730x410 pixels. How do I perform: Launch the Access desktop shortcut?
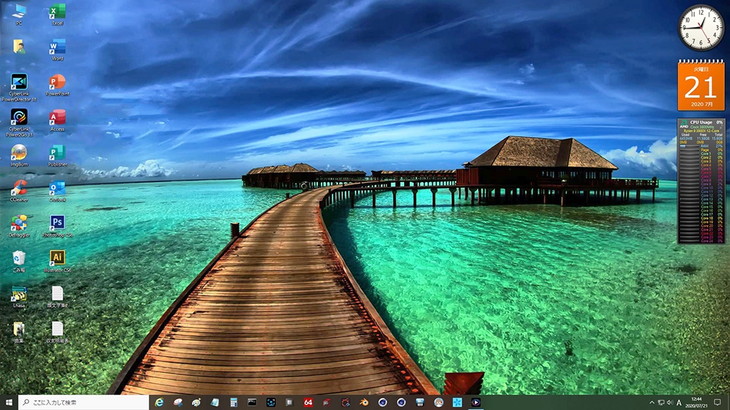pyautogui.click(x=57, y=120)
